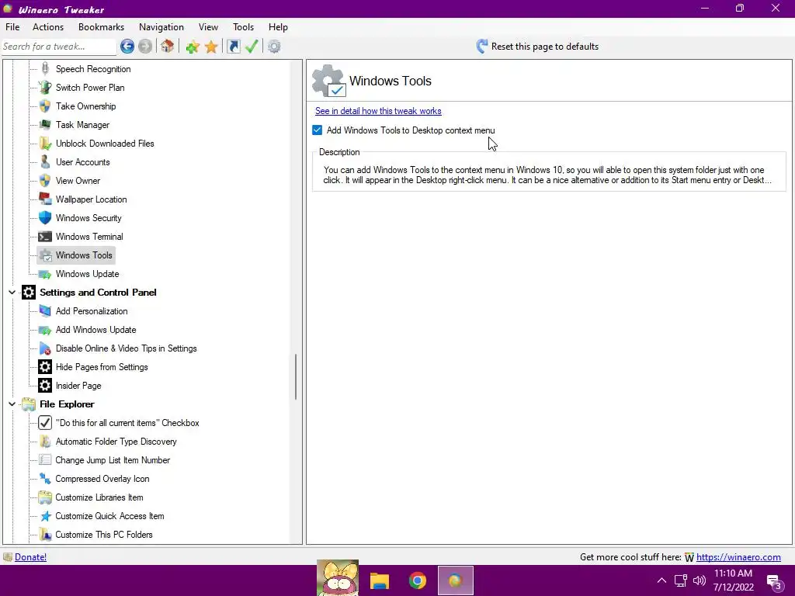This screenshot has height=596, width=795.
Task: Click the Search for a tweak field
Action: (59, 47)
